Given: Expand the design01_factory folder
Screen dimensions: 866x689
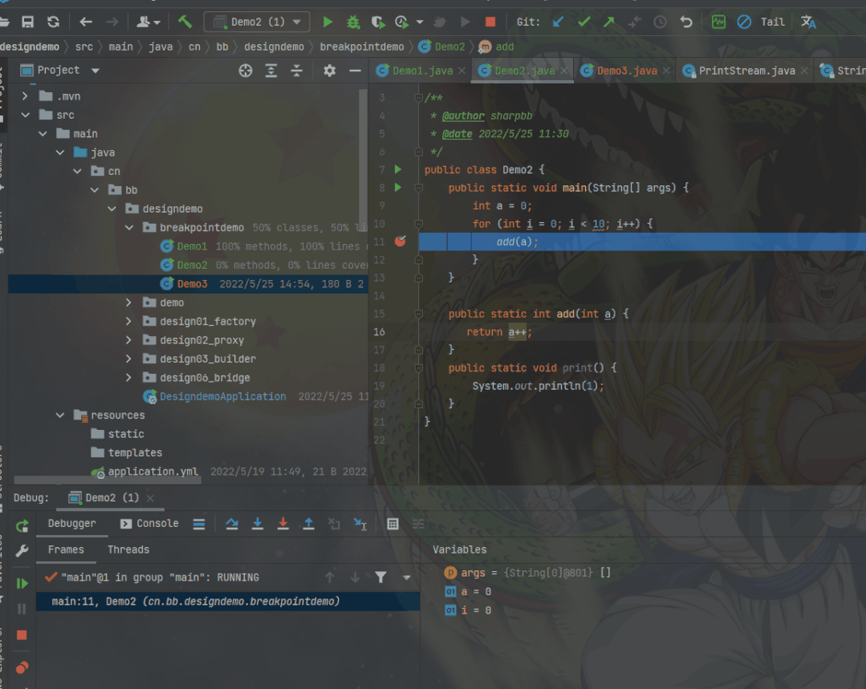Looking at the screenshot, I should 129,321.
